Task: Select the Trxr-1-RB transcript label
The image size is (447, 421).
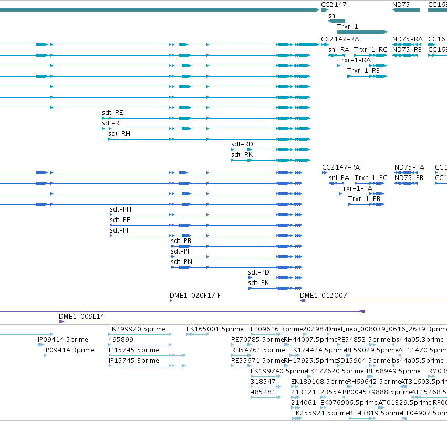Action: tap(363, 71)
